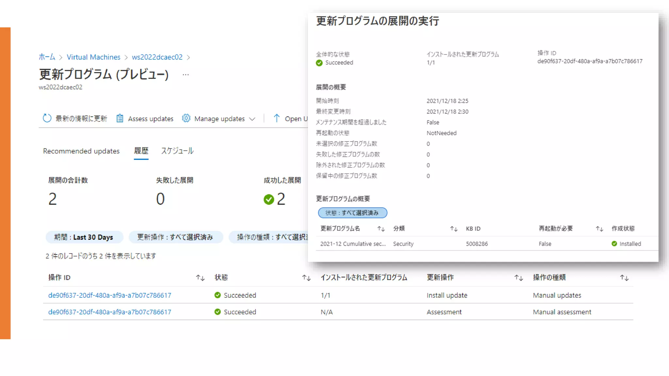Sort the 分類 column in the panel
669x376 pixels.
(x=454, y=229)
